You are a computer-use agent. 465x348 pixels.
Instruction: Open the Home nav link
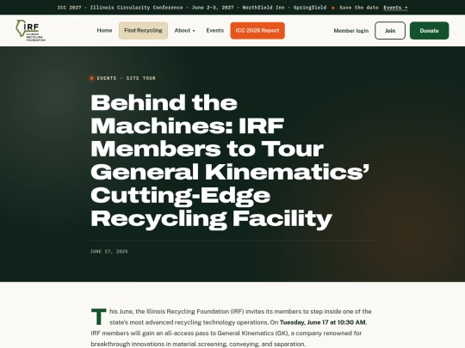(x=104, y=30)
